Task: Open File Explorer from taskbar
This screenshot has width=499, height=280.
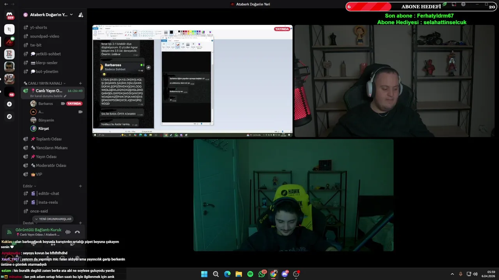Action: coord(239,274)
